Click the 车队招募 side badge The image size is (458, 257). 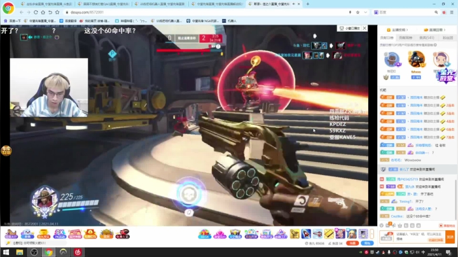click(6, 150)
